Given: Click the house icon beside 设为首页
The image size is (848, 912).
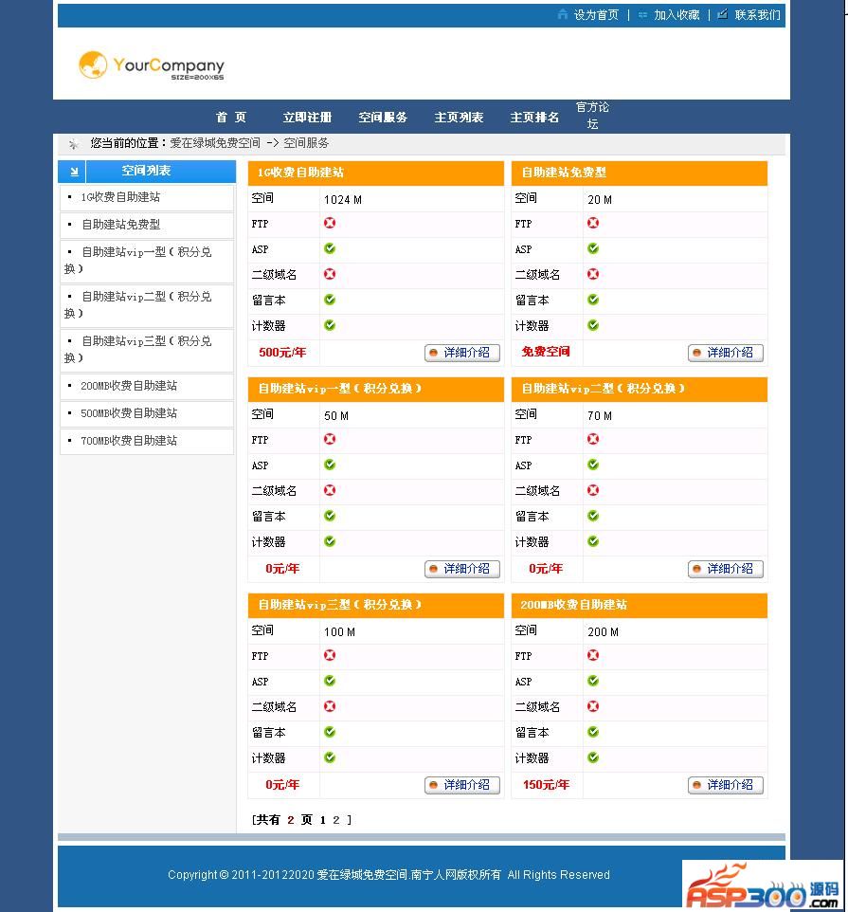Looking at the screenshot, I should coord(562,14).
